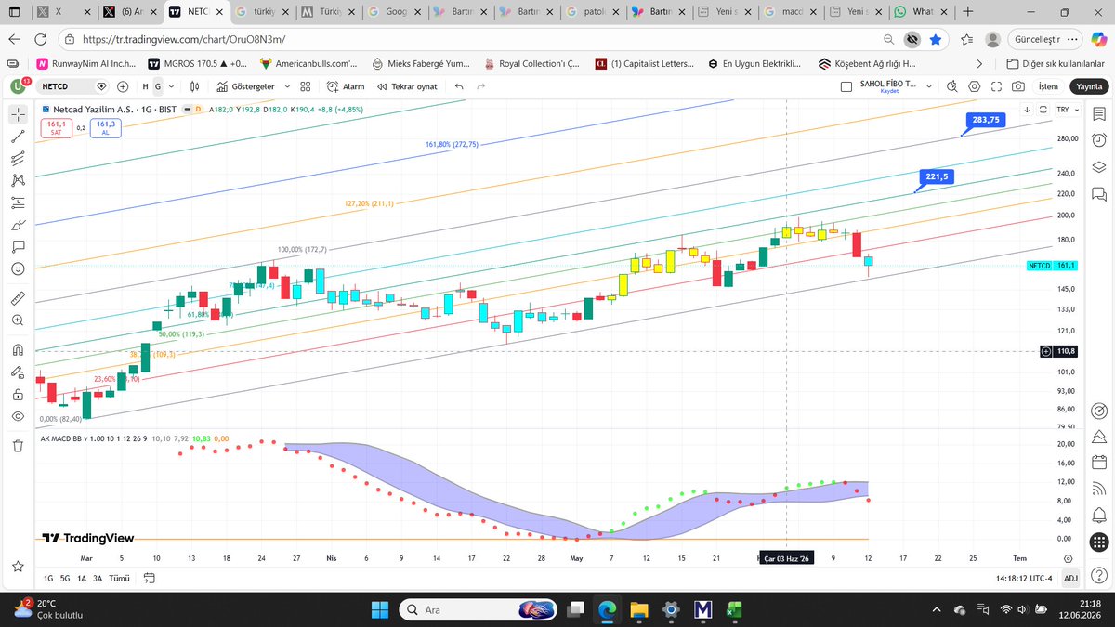This screenshot has height=627, width=1115.
Task: Toggle ADJ adjusted data
Action: pyautogui.click(x=1070, y=578)
